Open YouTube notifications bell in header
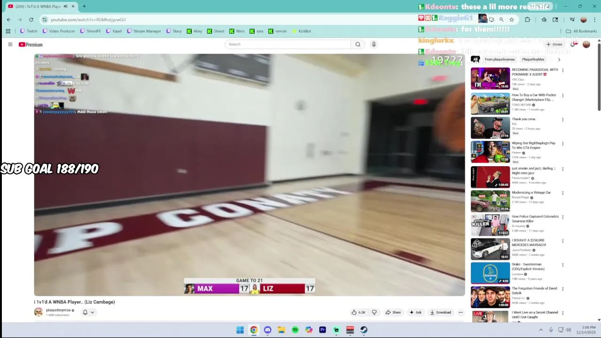Screen dimensions: 601x338 pos(573,44)
